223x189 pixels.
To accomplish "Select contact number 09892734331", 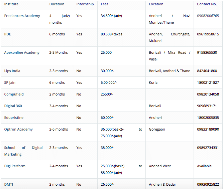I will 208,148.
